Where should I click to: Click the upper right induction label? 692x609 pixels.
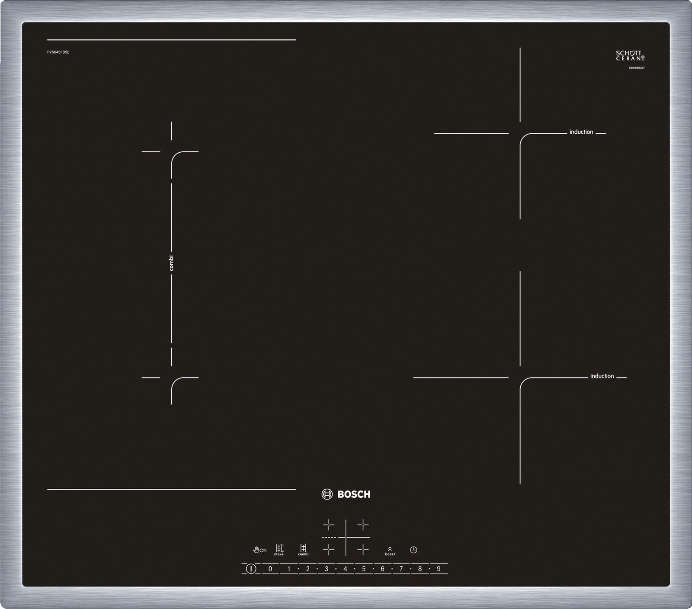tap(581, 132)
